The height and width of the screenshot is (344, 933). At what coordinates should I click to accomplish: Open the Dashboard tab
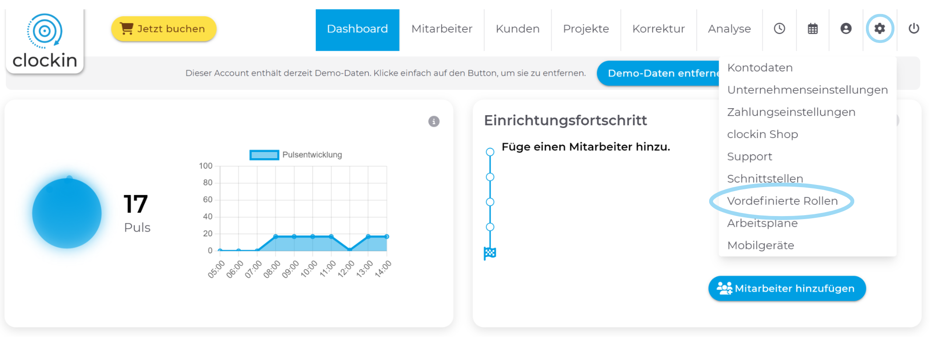[357, 29]
